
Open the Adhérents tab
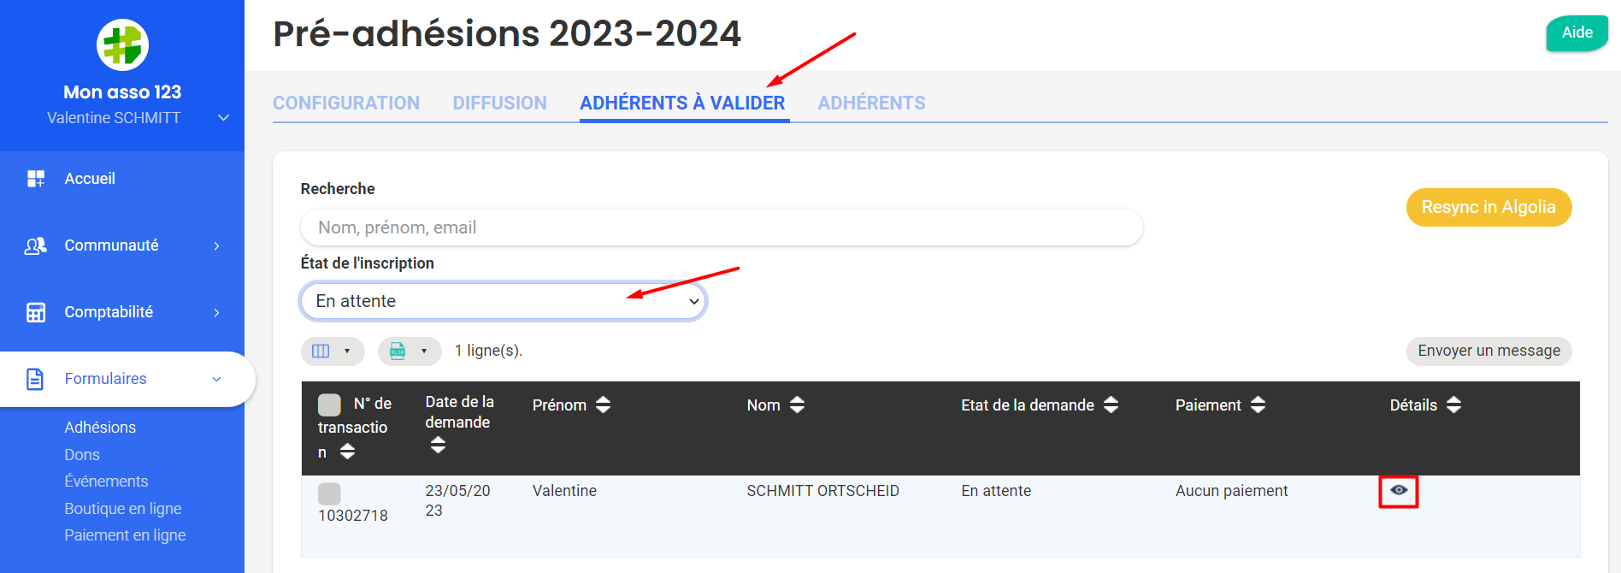coord(871,103)
